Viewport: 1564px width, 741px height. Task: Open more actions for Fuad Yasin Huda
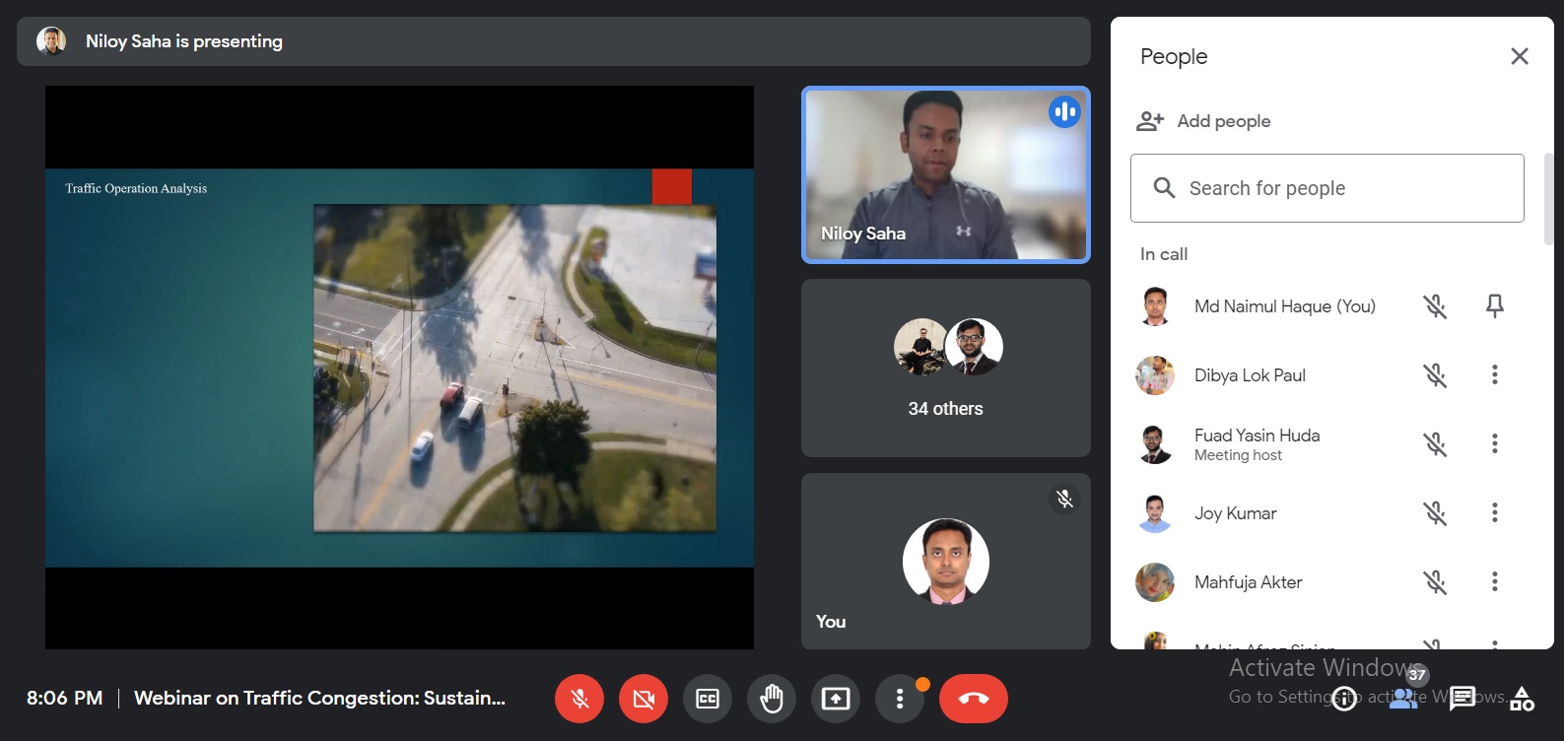(x=1494, y=444)
